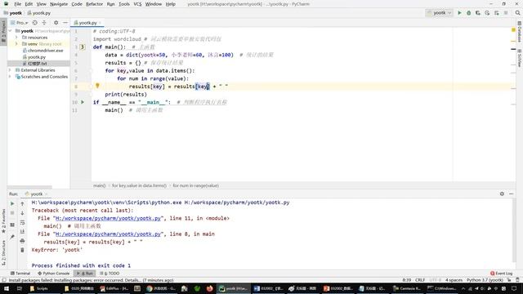This screenshot has width=523, height=294.
Task: Open yootk.py link on traceback line 8
Action: point(108,234)
